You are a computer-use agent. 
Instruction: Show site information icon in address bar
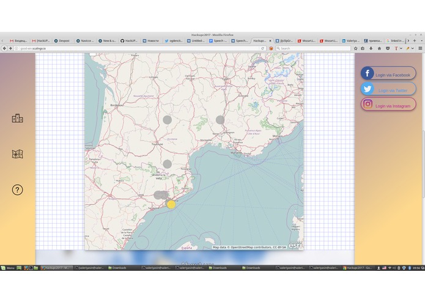click(x=17, y=48)
